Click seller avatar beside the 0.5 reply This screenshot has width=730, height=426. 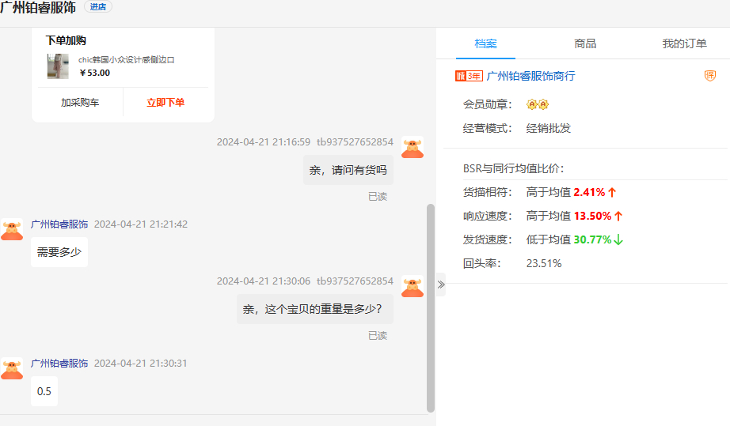pyautogui.click(x=12, y=368)
